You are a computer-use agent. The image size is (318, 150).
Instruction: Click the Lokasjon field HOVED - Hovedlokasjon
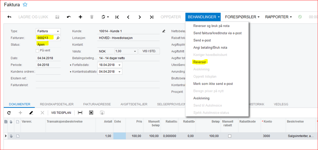(128, 38)
